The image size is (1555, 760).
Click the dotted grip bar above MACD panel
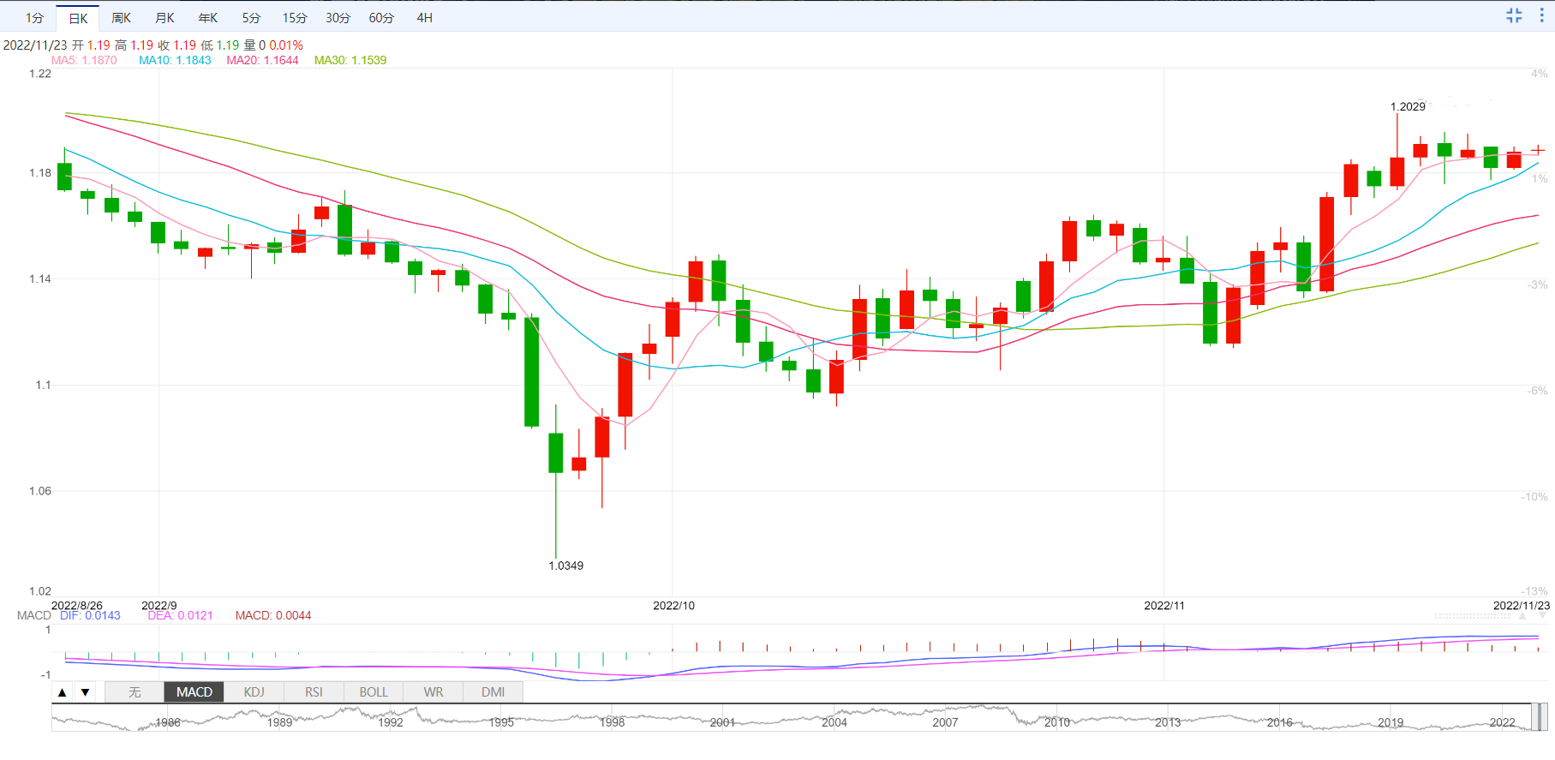(x=1472, y=616)
